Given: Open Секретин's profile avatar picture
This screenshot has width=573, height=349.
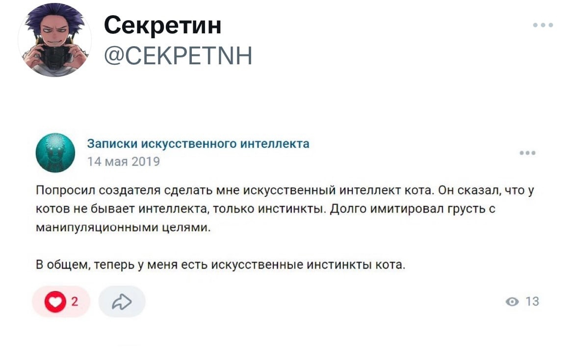Looking at the screenshot, I should pos(54,40).
